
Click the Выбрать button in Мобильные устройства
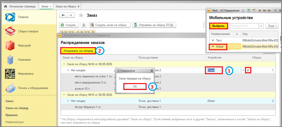[x=219, y=26]
